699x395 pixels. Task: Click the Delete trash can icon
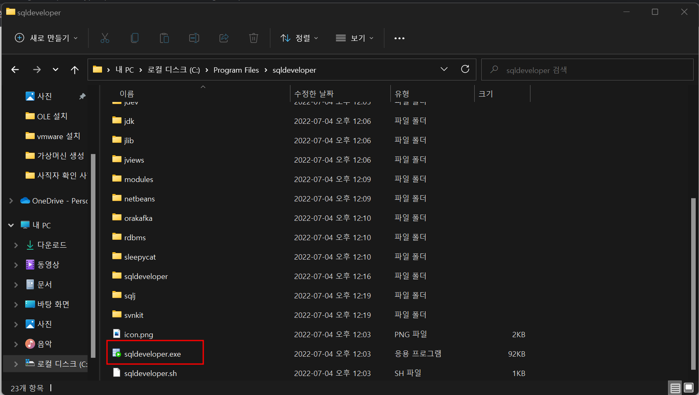(254, 38)
